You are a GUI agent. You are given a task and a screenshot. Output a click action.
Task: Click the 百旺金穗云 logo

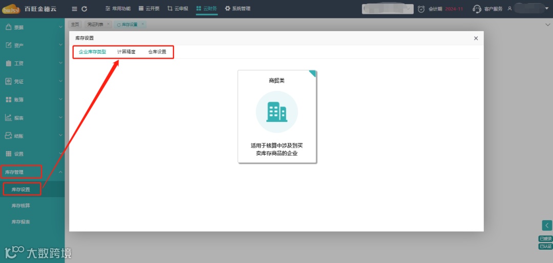pos(29,9)
